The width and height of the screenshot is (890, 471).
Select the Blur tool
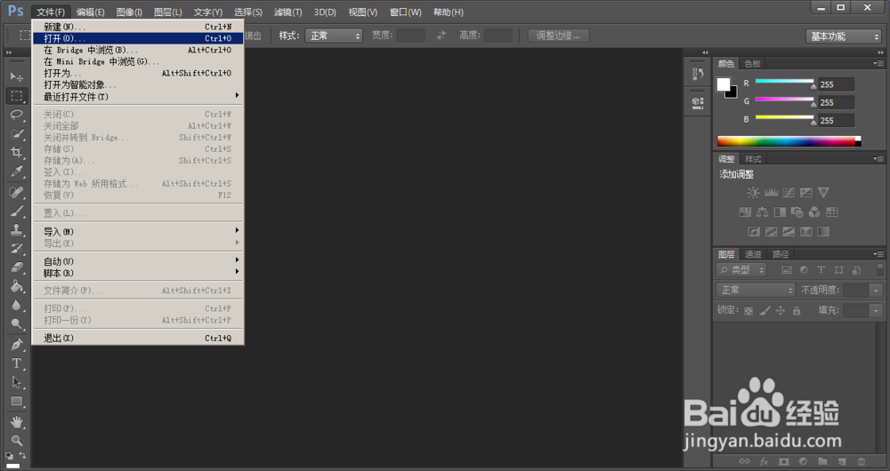16,305
